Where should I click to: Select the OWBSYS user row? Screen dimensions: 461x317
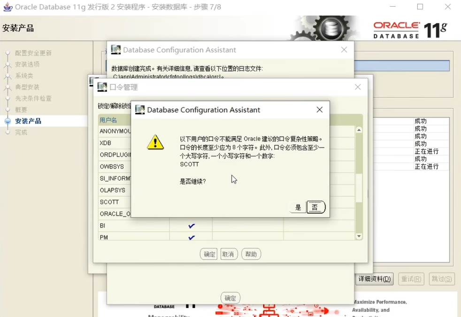point(115,166)
